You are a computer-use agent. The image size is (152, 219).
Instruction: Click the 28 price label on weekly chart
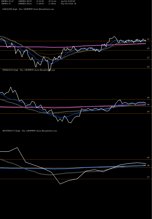pos(148,112)
